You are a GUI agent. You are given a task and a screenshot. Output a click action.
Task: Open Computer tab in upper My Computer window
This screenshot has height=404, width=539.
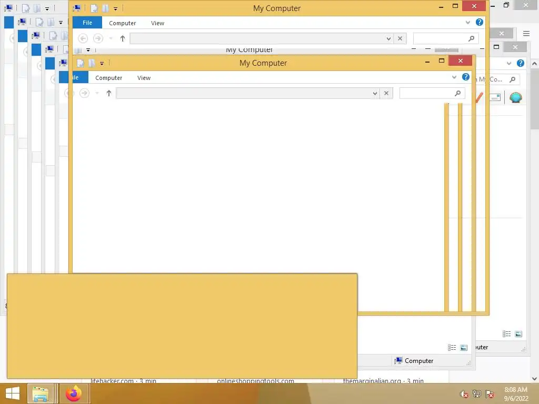(x=122, y=23)
